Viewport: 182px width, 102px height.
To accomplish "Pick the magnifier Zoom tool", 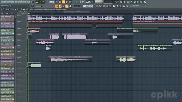I will tap(22, 9).
